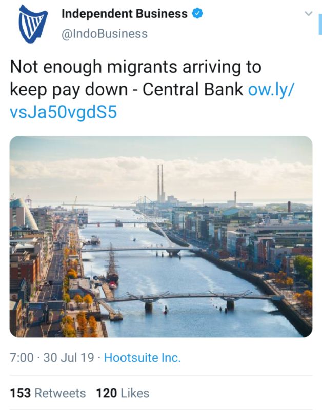The height and width of the screenshot is (410, 322).
Task: Click the vsJa50vgdS5 link portion
Action: 63,112
